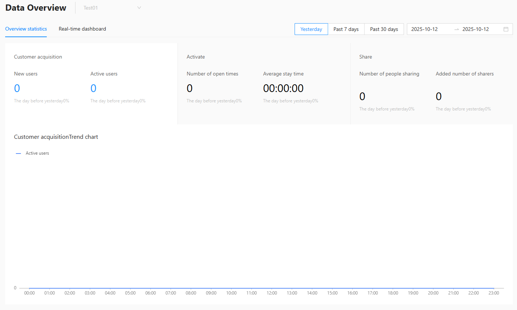517x310 pixels.
Task: Select the Activate card heading
Action: [196, 57]
